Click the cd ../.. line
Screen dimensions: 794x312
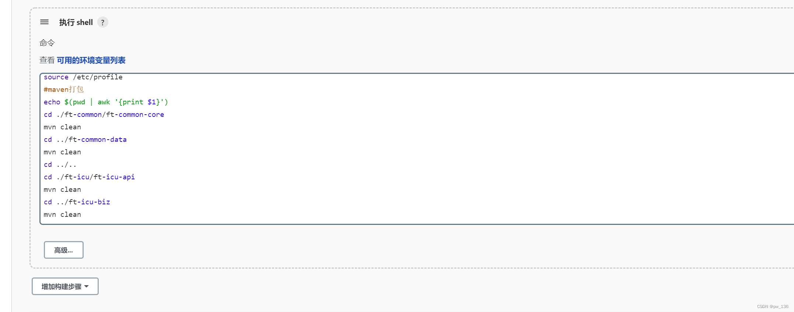(60, 164)
